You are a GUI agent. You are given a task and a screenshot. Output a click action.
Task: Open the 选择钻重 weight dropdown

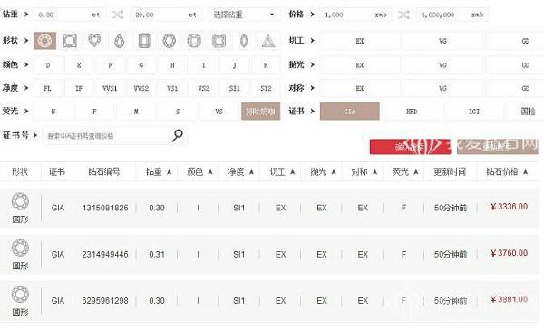pyautogui.click(x=244, y=15)
